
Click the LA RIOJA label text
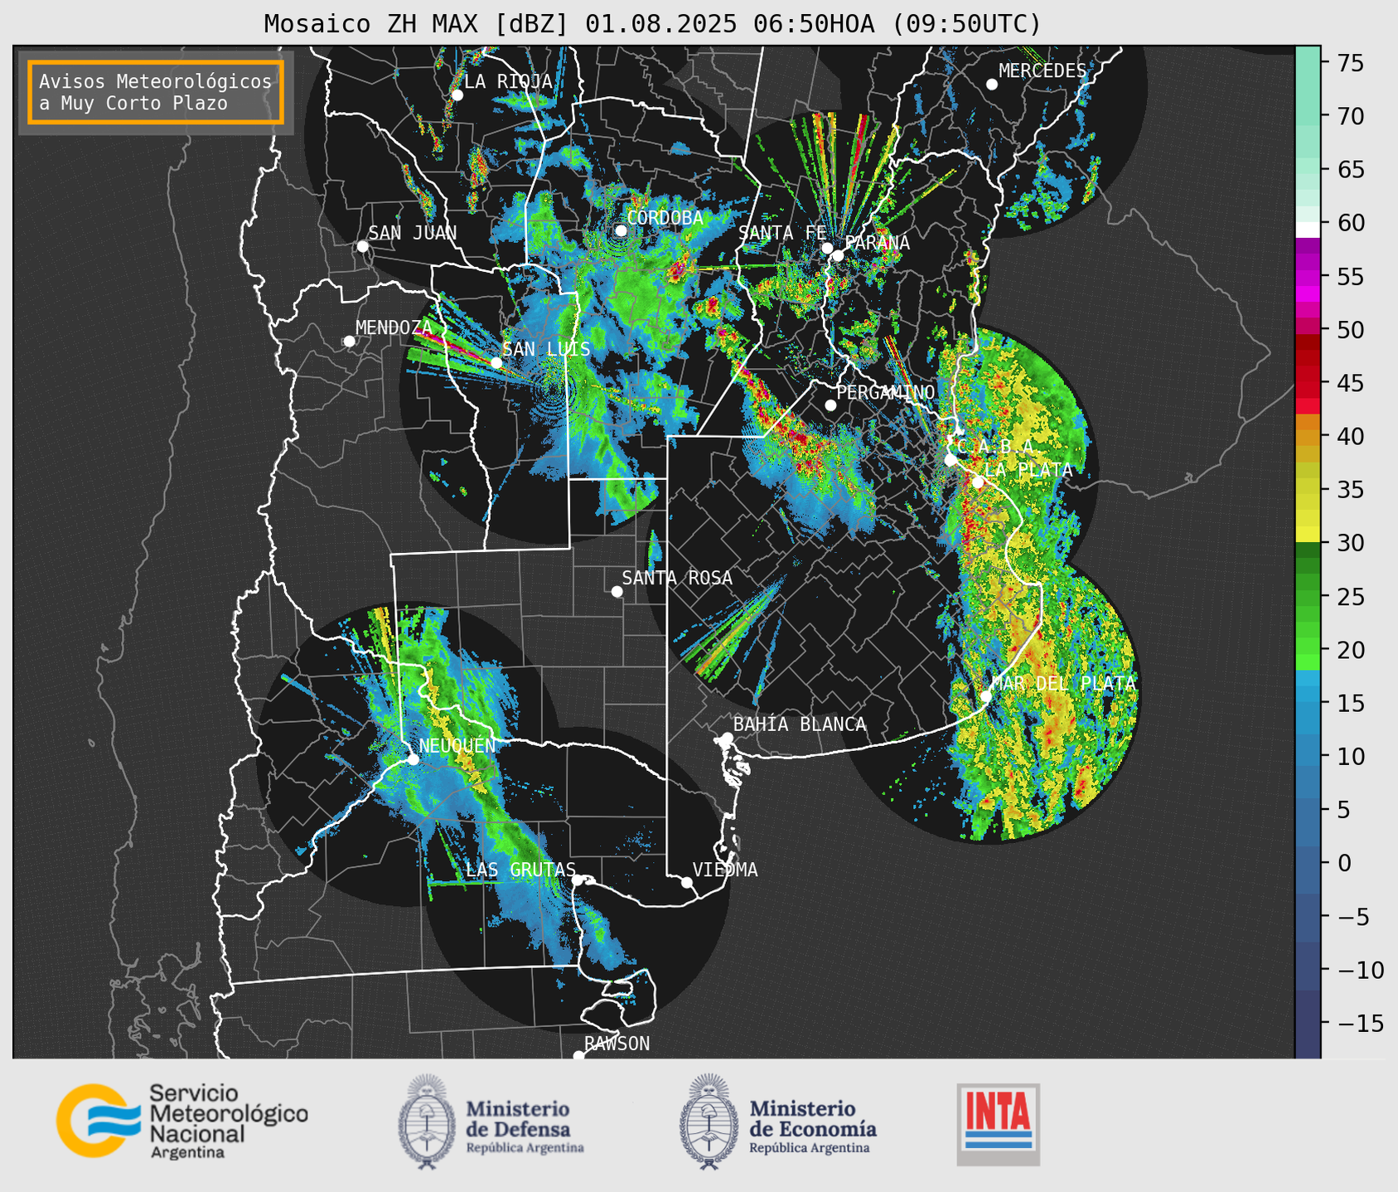pos(508,81)
